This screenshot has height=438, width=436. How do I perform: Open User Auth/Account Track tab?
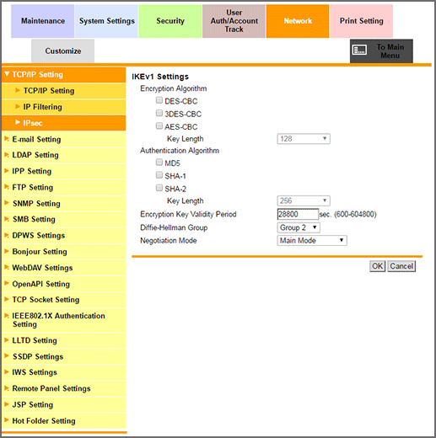point(234,21)
